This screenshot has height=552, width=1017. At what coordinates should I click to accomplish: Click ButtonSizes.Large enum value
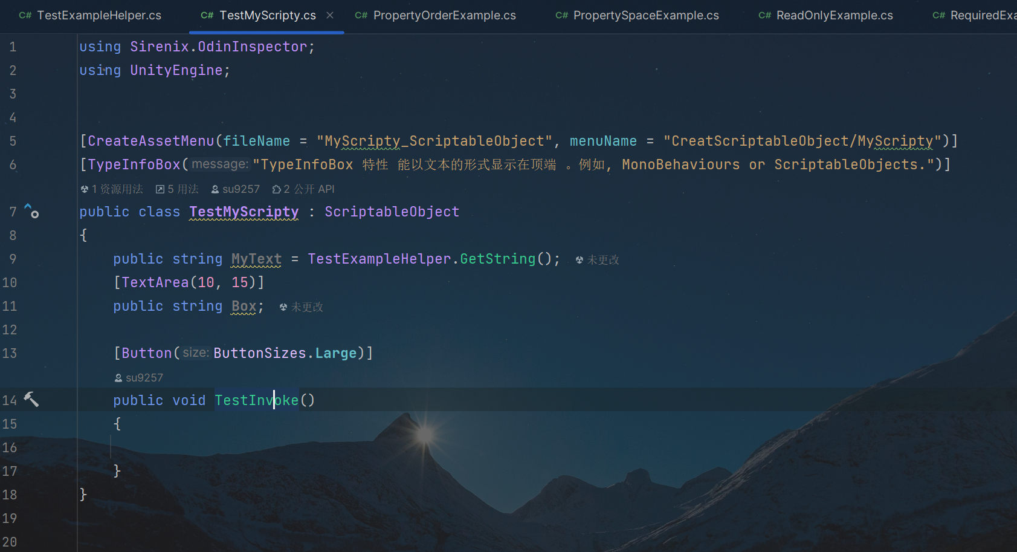285,353
